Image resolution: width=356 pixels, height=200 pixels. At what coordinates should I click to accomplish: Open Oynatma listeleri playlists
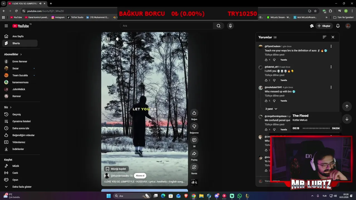click(20, 121)
